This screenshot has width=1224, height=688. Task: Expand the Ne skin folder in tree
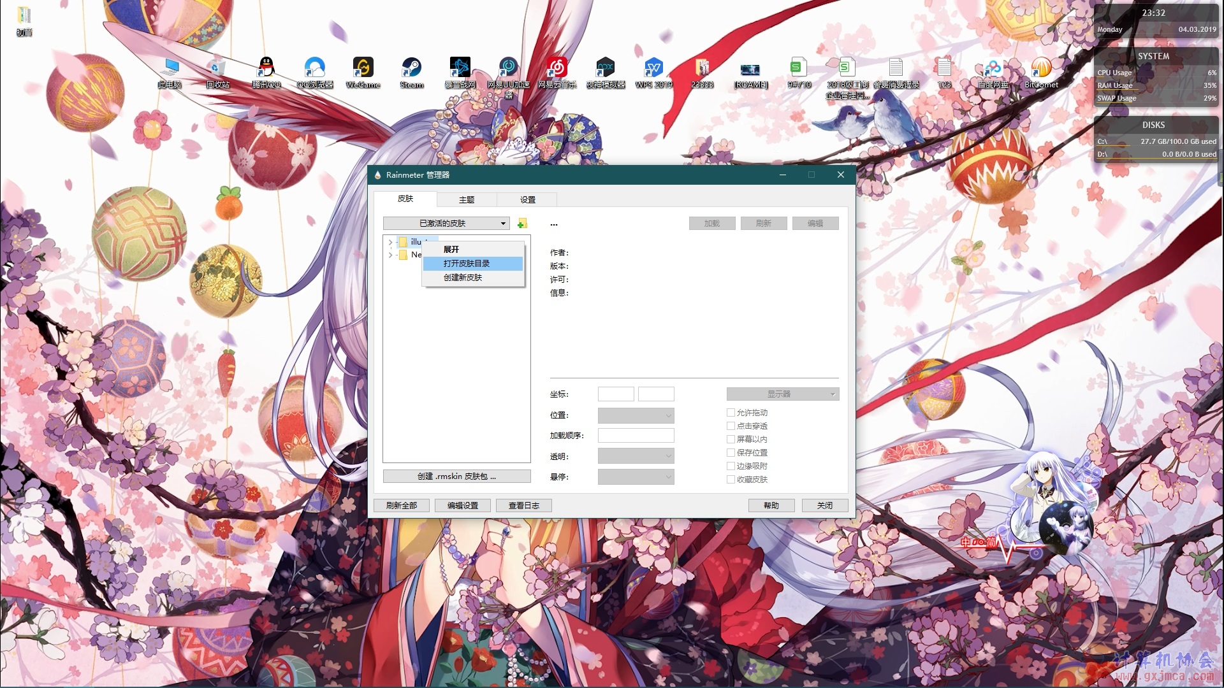coord(390,255)
